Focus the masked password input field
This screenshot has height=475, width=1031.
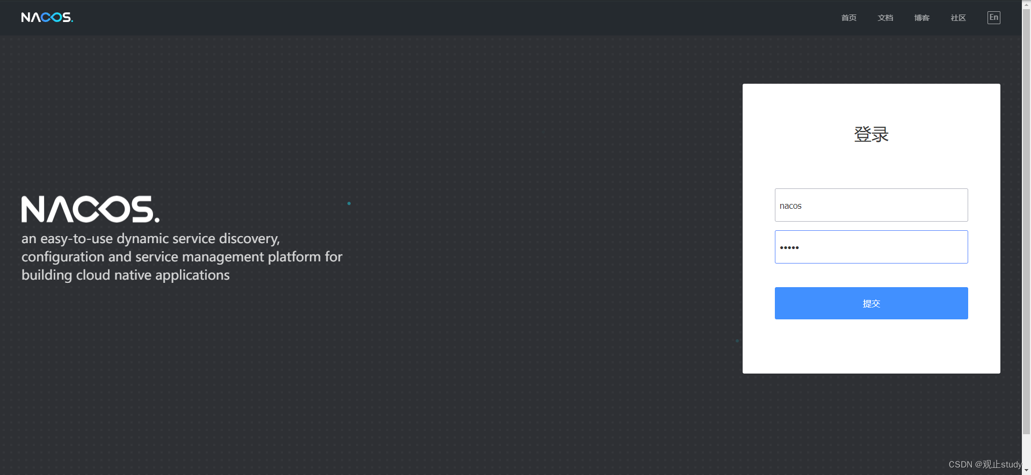[871, 247]
